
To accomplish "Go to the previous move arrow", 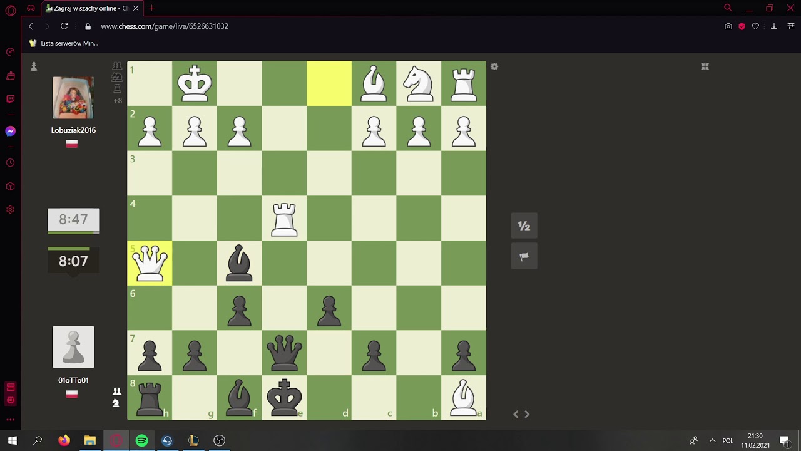I will (x=516, y=414).
